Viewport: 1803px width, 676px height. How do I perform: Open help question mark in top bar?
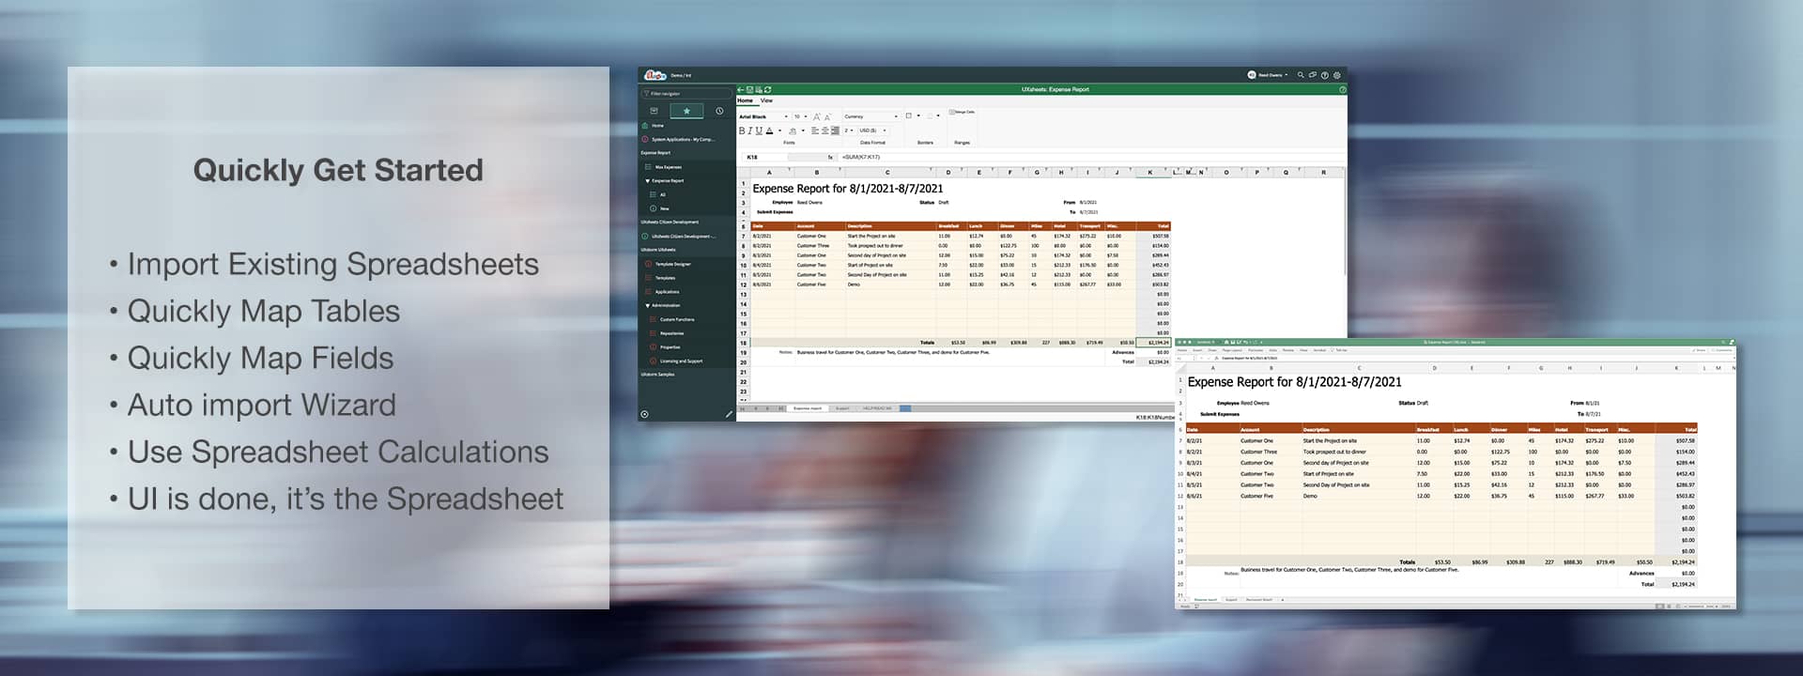[x=1325, y=74]
